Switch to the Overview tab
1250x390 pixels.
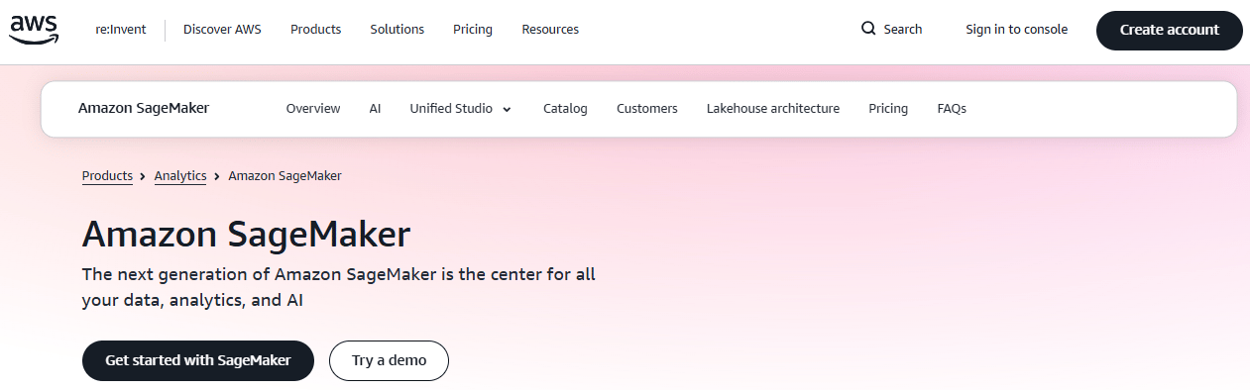pyautogui.click(x=313, y=109)
